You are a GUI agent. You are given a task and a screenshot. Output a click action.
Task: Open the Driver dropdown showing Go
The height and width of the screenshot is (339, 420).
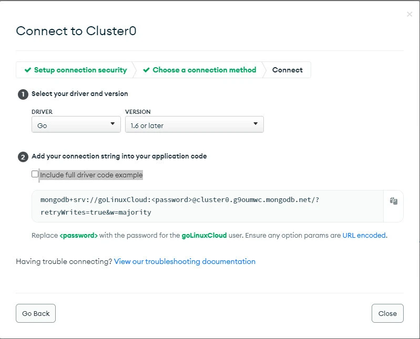click(x=76, y=124)
